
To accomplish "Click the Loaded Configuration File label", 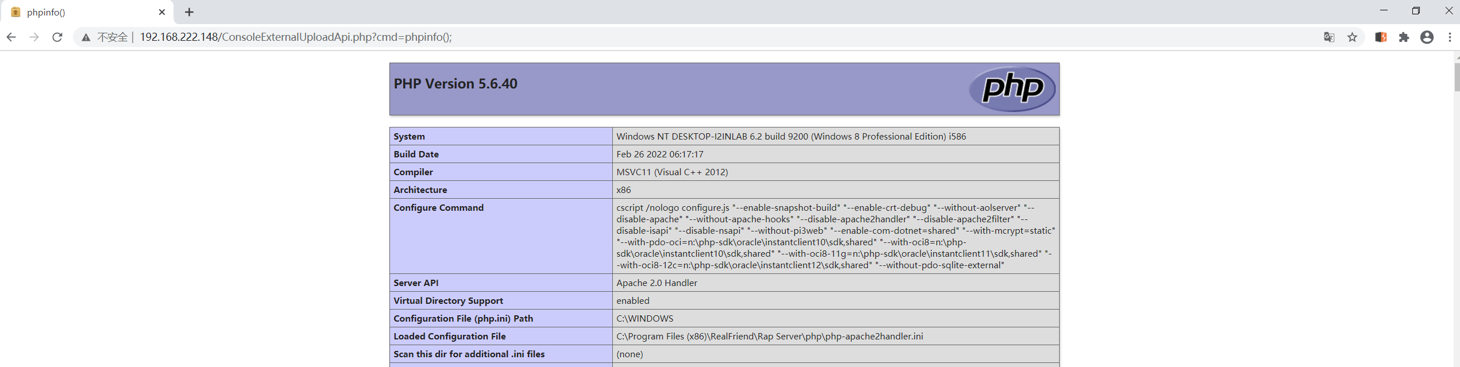I will point(450,337).
